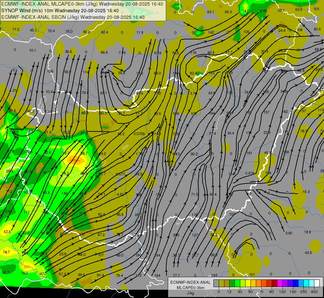This screenshot has width=324, height=298.
Task: Click the map value '117'
Action: (x=26, y=212)
